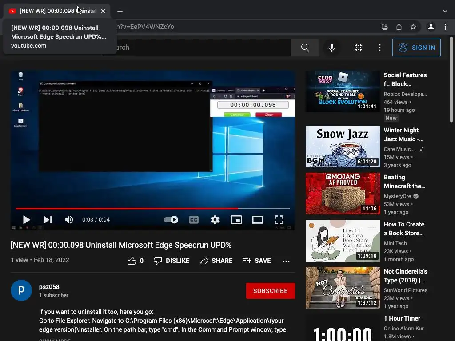Seek on the red video progress bar

[153, 208]
